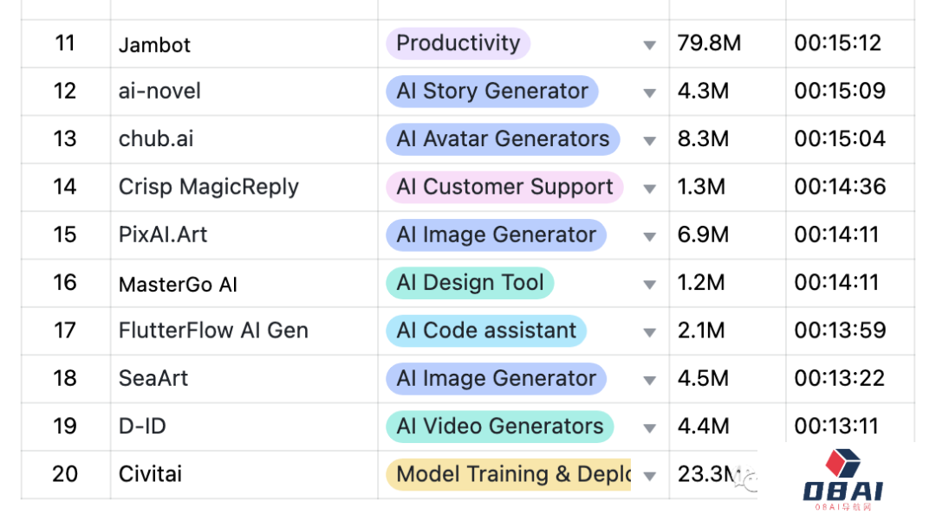The image size is (936, 520).
Task: Select the AI Story Generator tag
Action: point(492,91)
